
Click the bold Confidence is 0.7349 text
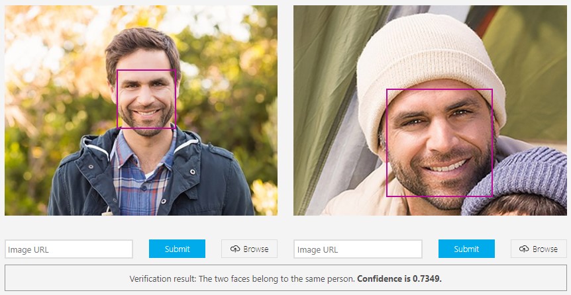point(399,279)
